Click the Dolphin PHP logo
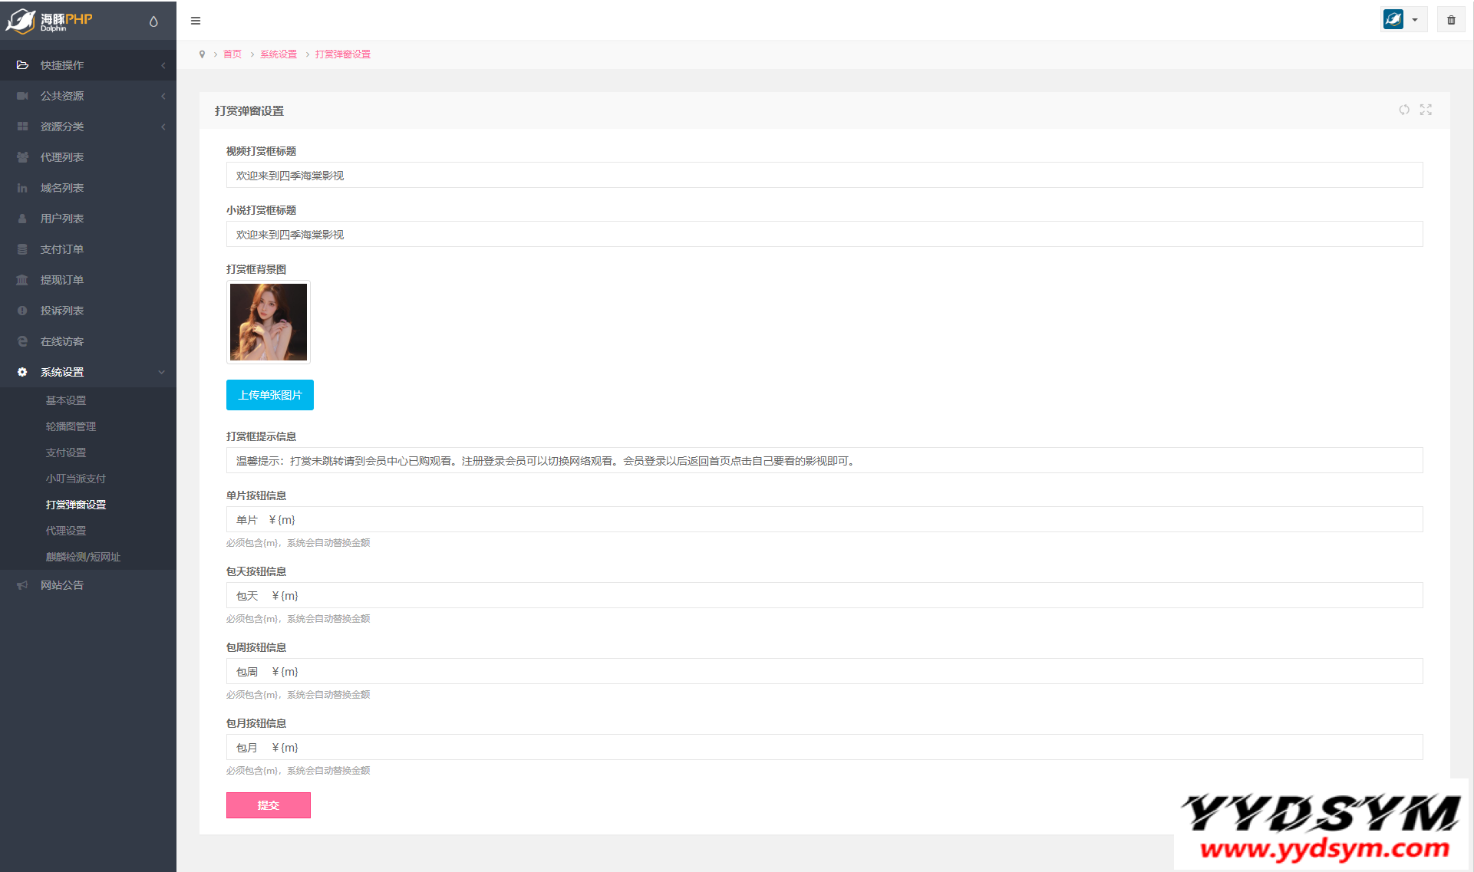The width and height of the screenshot is (1474, 872). coord(50,21)
